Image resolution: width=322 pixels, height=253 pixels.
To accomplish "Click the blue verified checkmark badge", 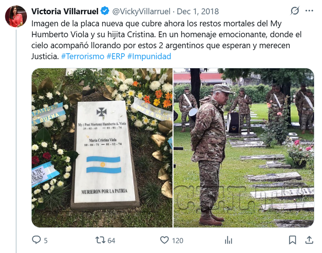I will click(105, 11).
